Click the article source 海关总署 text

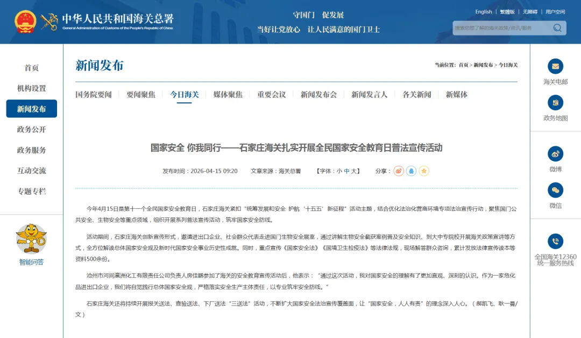(290, 171)
